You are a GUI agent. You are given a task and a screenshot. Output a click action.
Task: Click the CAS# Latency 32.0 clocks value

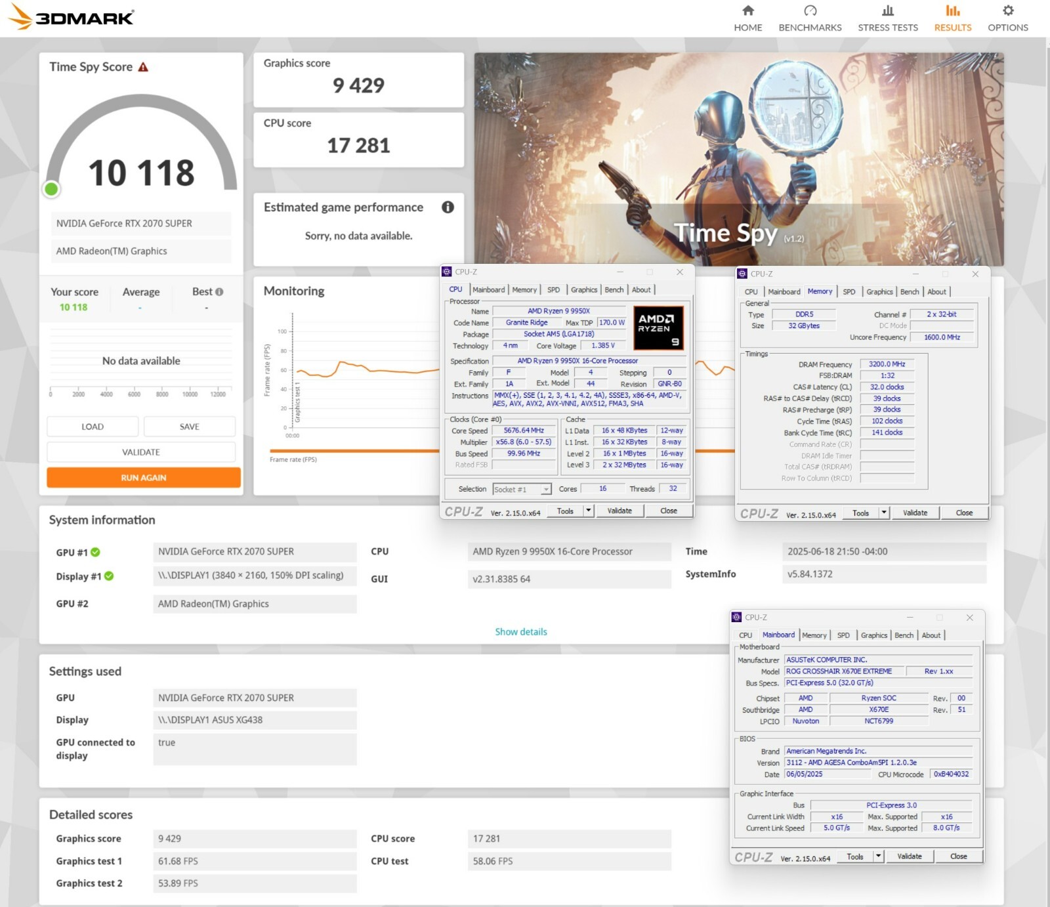click(887, 387)
